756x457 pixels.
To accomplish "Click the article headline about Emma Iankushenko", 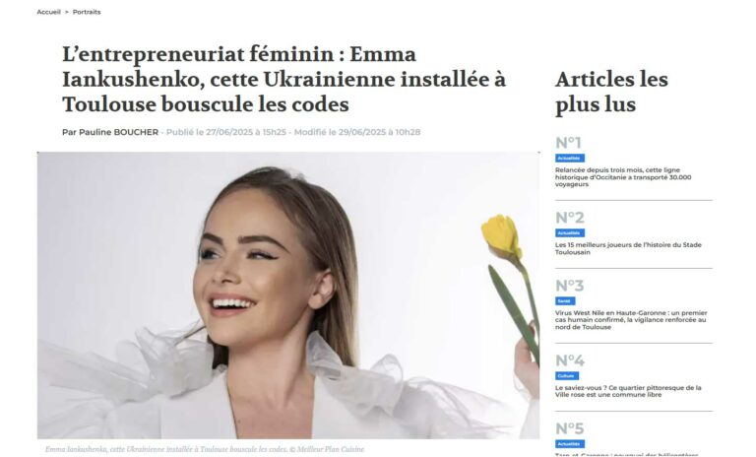I will [283, 79].
